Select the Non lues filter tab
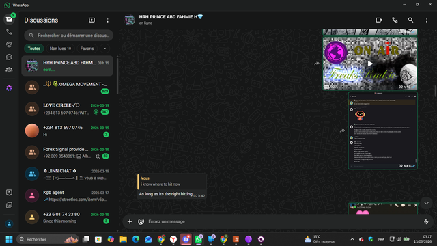The image size is (437, 246). point(60,49)
